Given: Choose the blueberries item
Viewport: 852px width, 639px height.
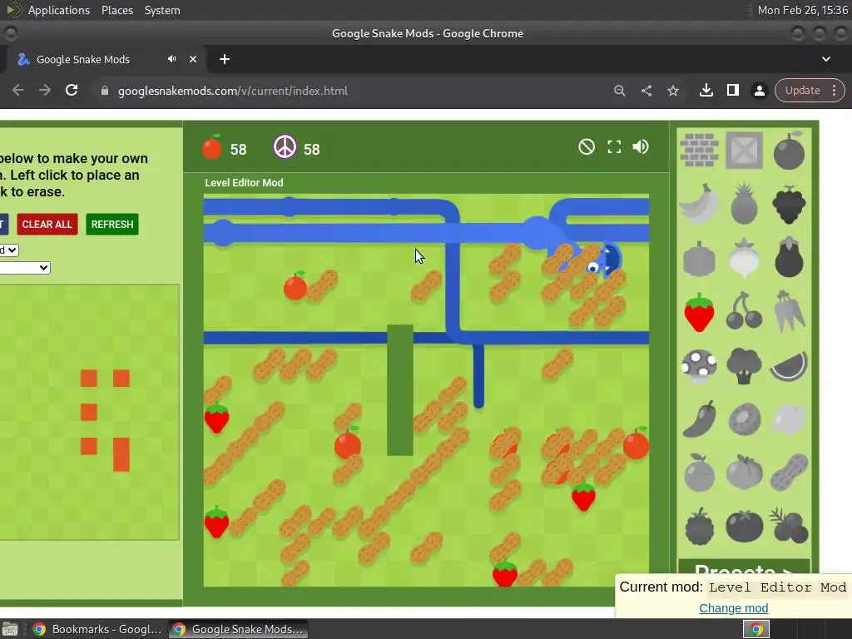Looking at the screenshot, I should (x=789, y=526).
